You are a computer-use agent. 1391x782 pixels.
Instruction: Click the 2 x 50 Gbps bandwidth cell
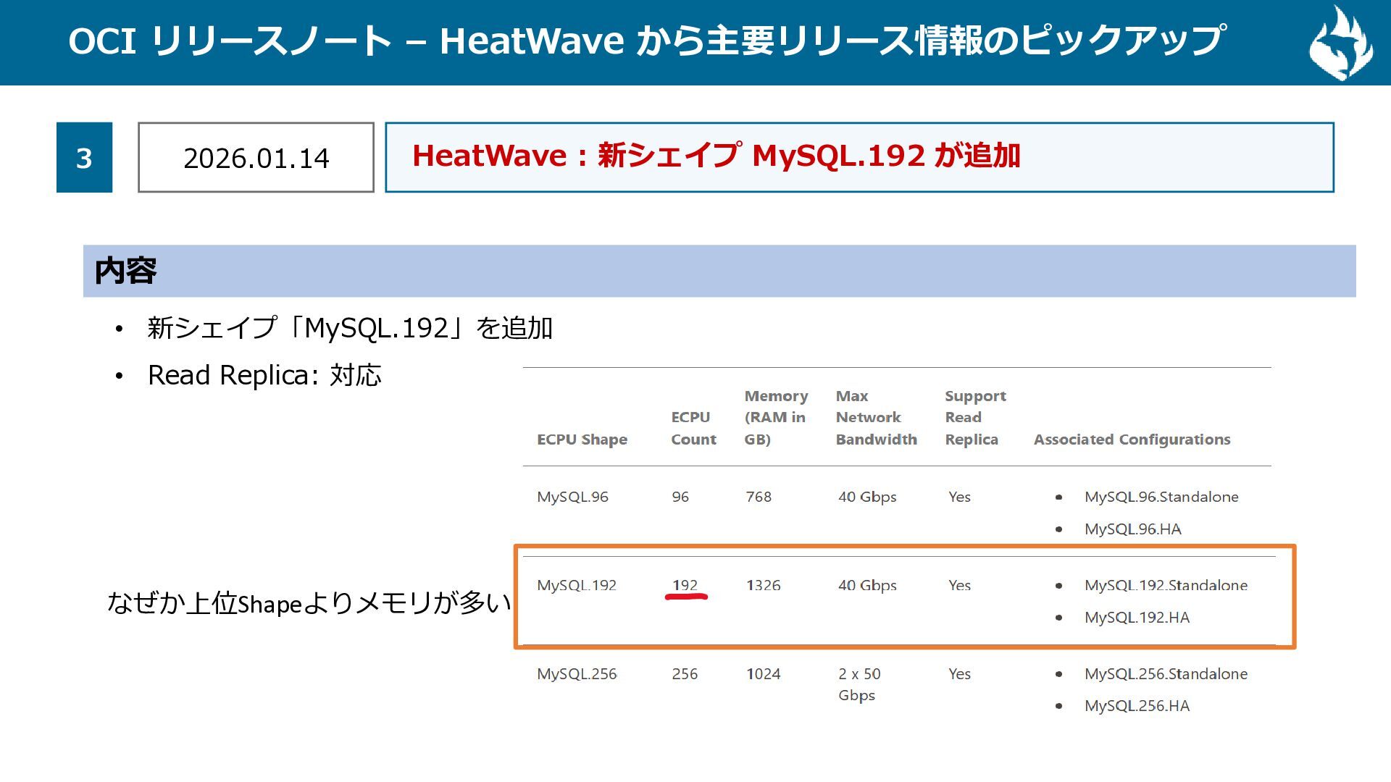(x=859, y=684)
